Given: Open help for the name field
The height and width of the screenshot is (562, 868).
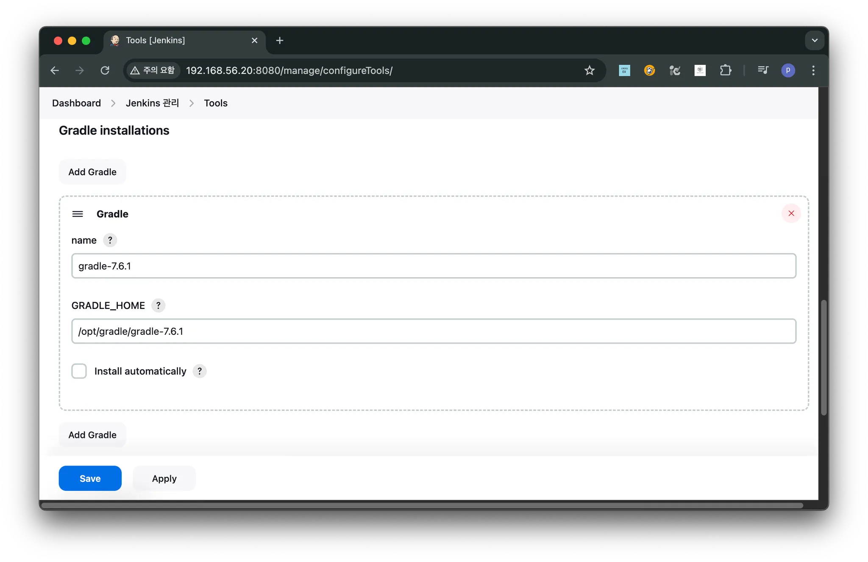Looking at the screenshot, I should (110, 240).
